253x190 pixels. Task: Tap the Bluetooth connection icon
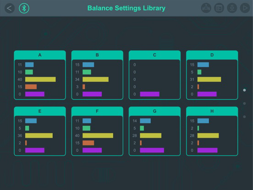click(24, 8)
